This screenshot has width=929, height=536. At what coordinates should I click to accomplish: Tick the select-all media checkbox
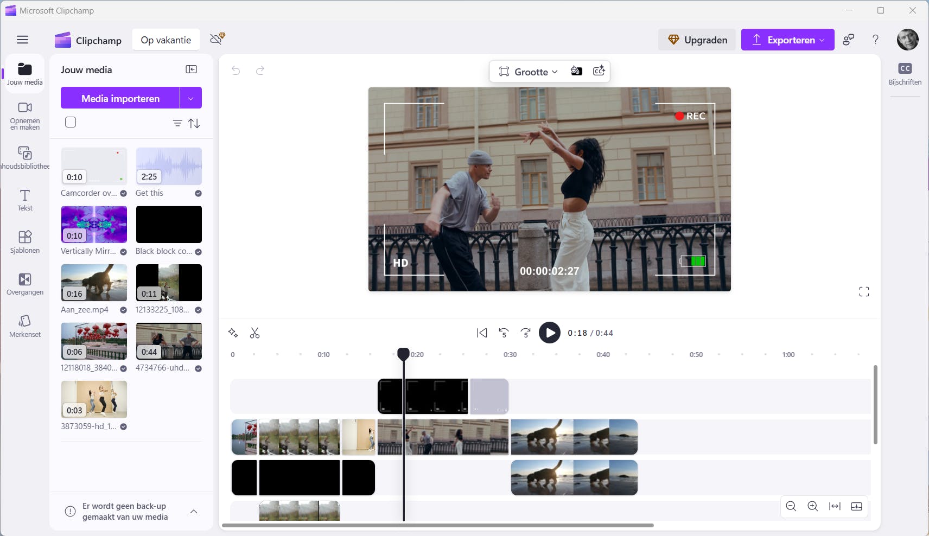[71, 123]
